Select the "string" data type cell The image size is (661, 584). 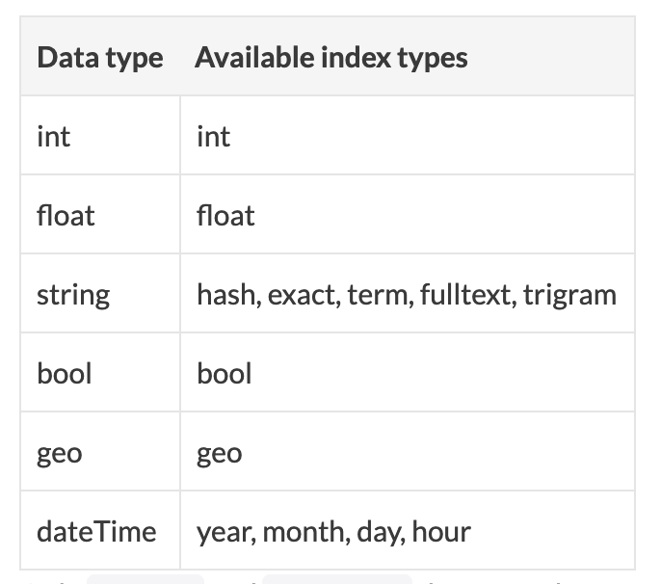[73, 294]
